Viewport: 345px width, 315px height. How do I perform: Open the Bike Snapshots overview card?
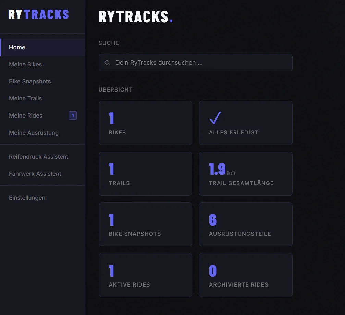coord(146,224)
